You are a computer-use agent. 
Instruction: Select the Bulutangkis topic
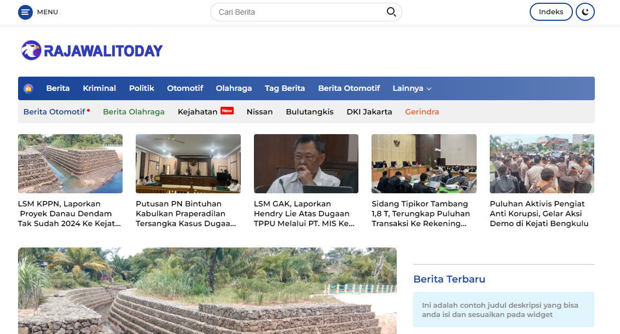pos(310,112)
